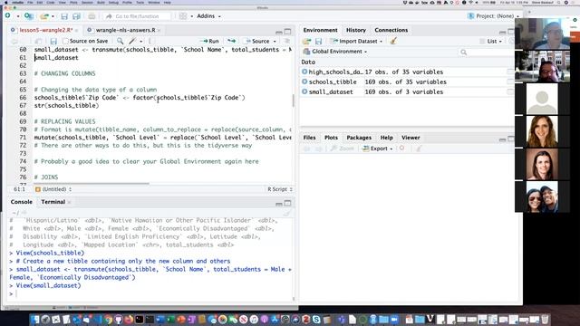Image resolution: width=580 pixels, height=326 pixels.
Task: Select the Connections tab
Action: [391, 30]
